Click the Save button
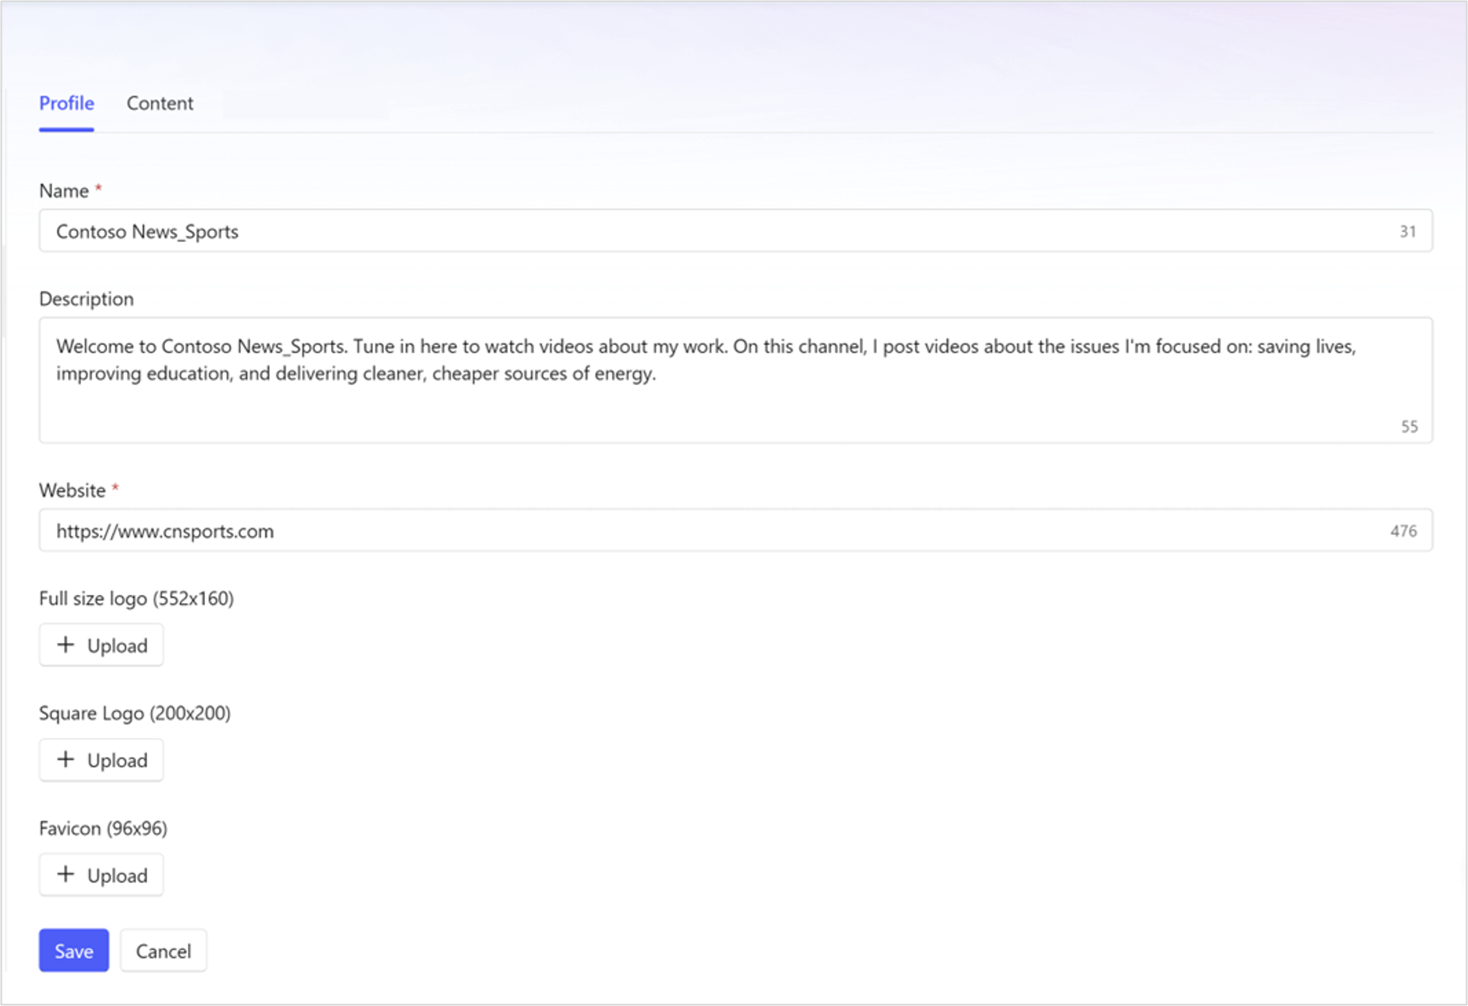1468x1006 pixels. 73,950
